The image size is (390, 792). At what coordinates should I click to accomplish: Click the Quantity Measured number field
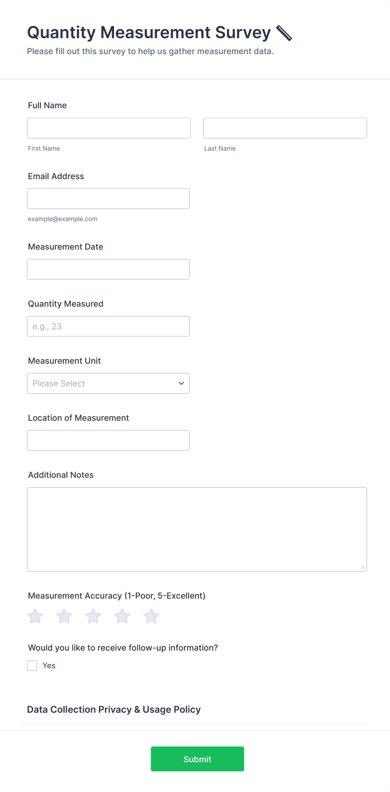point(108,326)
